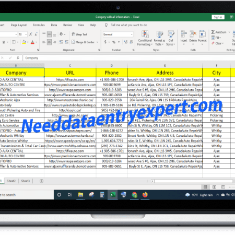Select the URL header cell

click(x=70, y=73)
